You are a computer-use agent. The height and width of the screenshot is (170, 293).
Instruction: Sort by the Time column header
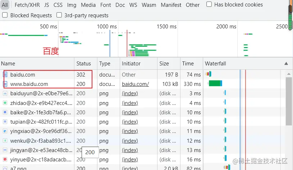pos(192,64)
